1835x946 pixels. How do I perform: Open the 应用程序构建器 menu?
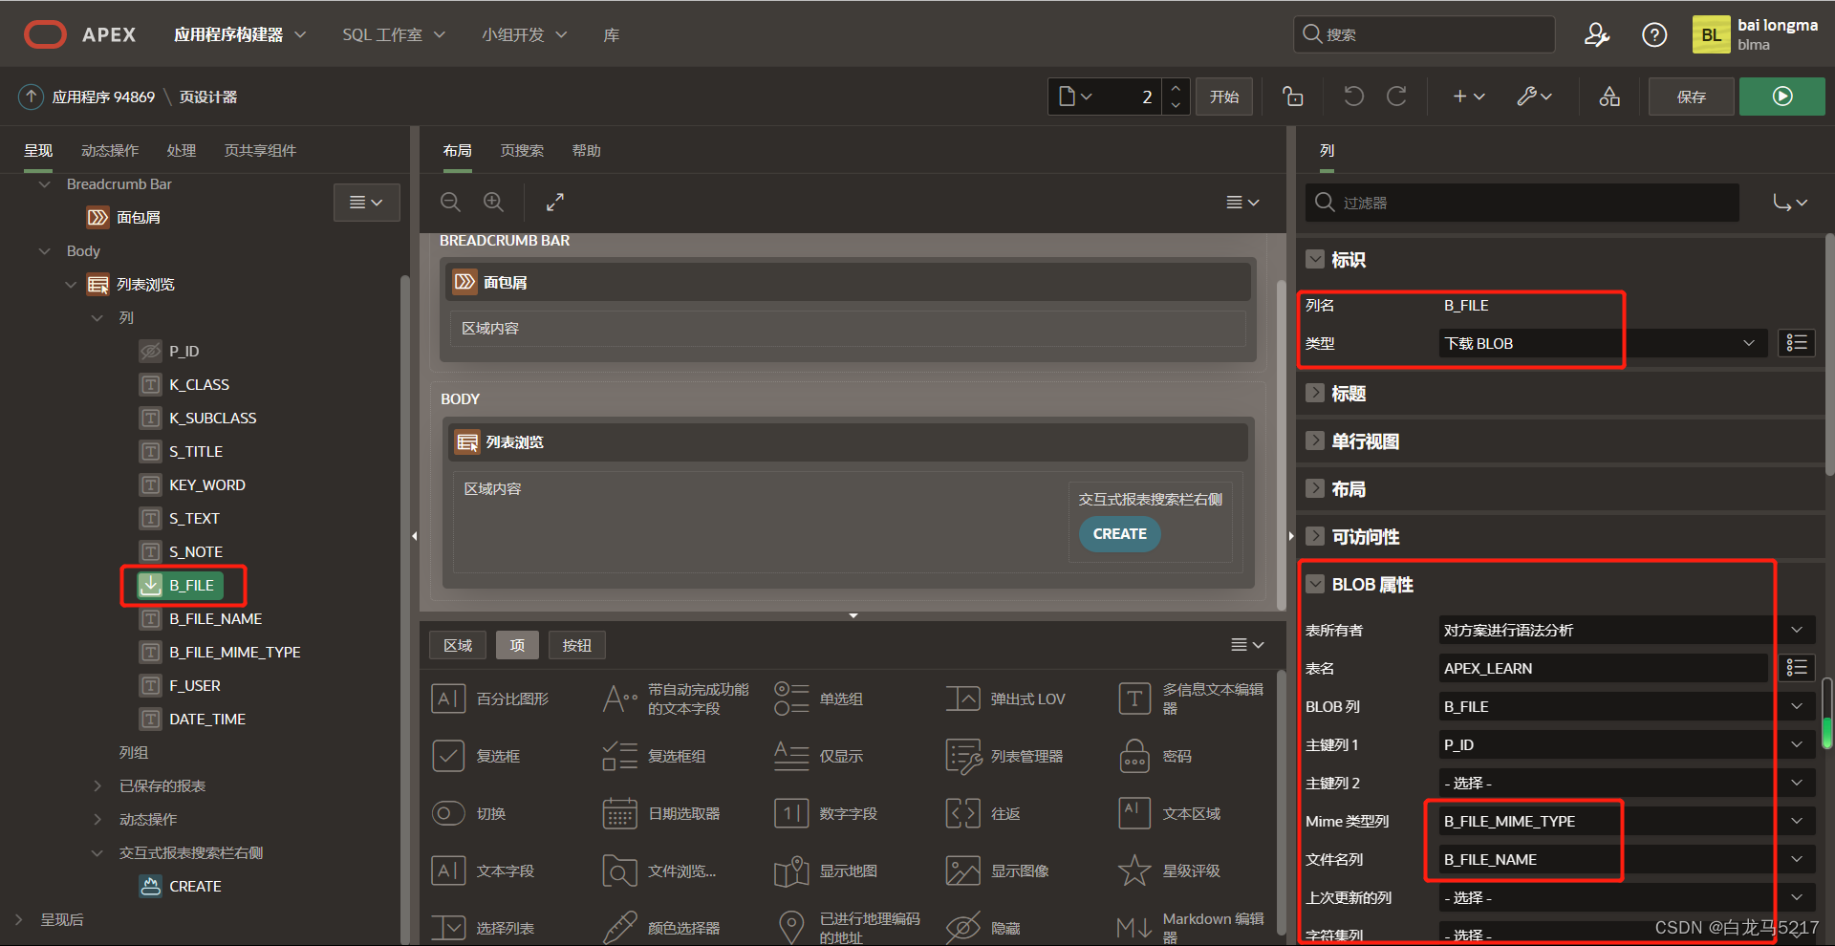[240, 34]
